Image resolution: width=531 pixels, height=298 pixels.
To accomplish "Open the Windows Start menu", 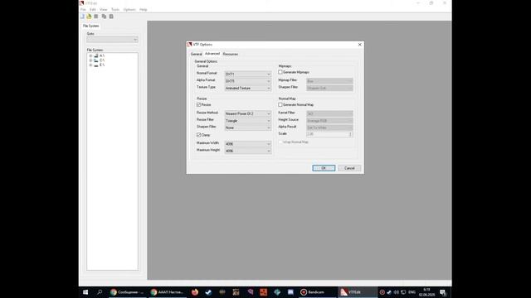I will point(85,292).
